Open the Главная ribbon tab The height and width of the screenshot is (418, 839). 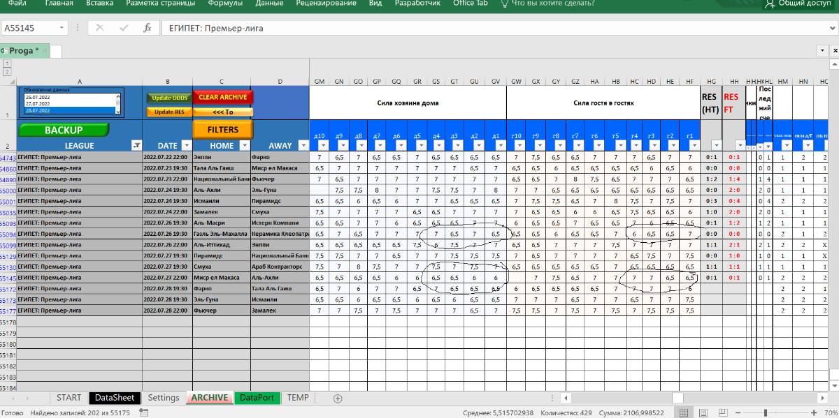click(59, 3)
